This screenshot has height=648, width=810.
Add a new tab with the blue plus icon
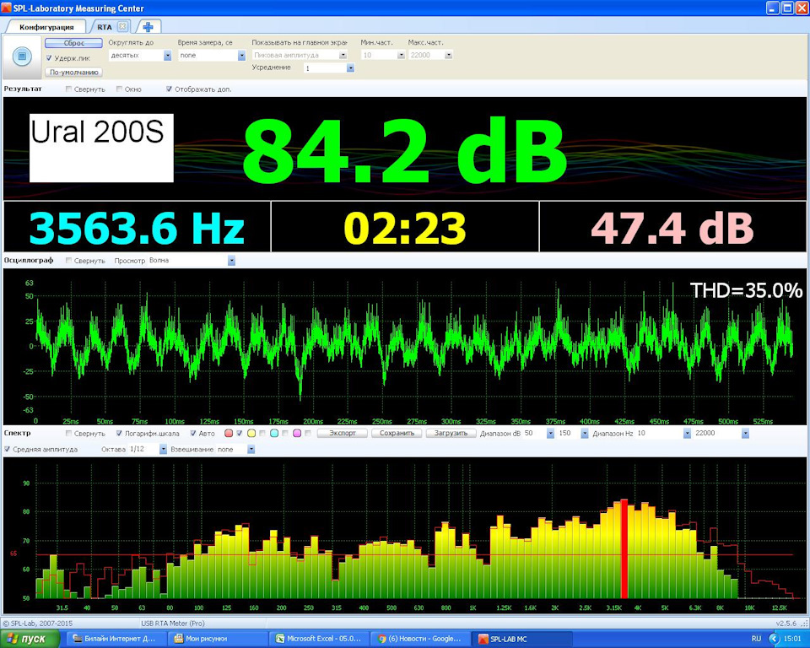[x=148, y=27]
